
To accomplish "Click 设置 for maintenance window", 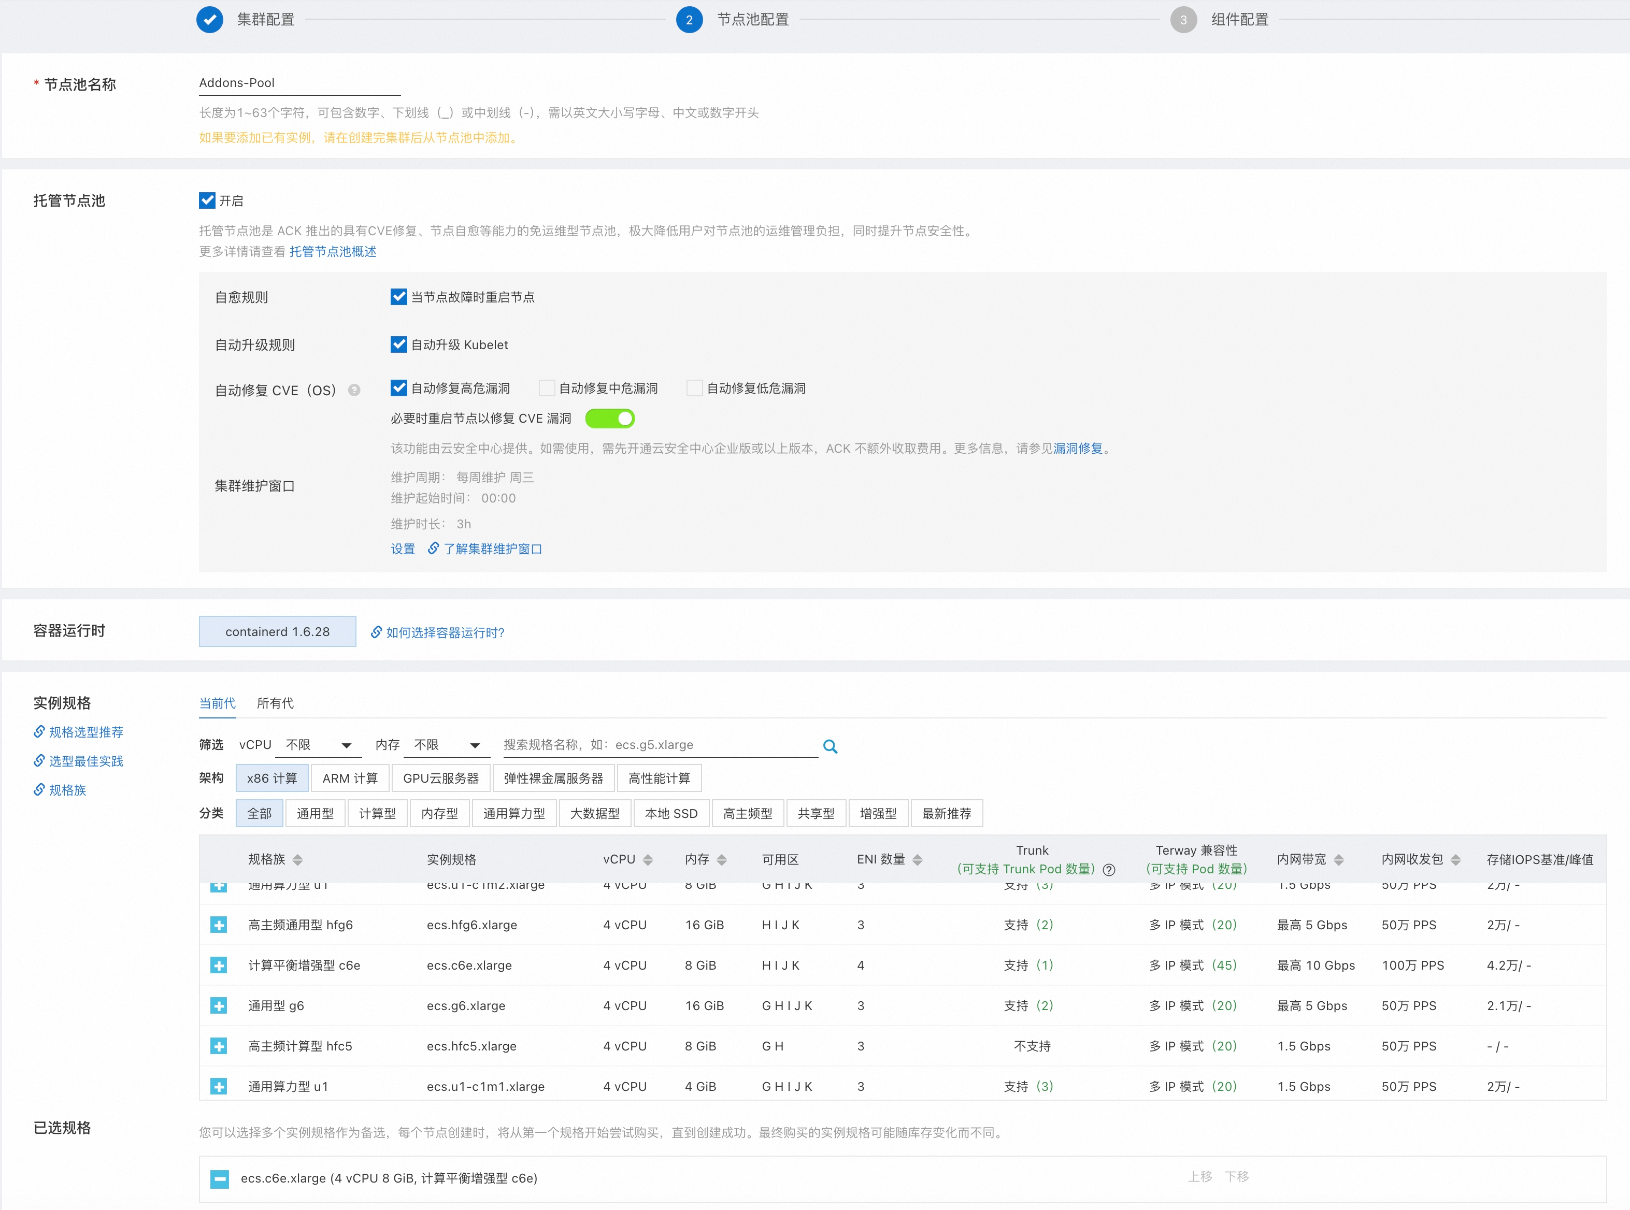I will (x=403, y=549).
